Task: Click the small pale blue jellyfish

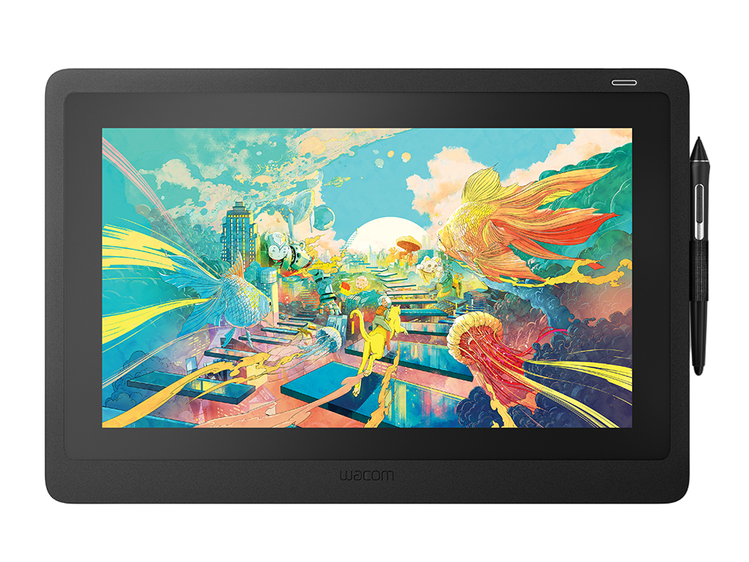Action: coord(329,337)
